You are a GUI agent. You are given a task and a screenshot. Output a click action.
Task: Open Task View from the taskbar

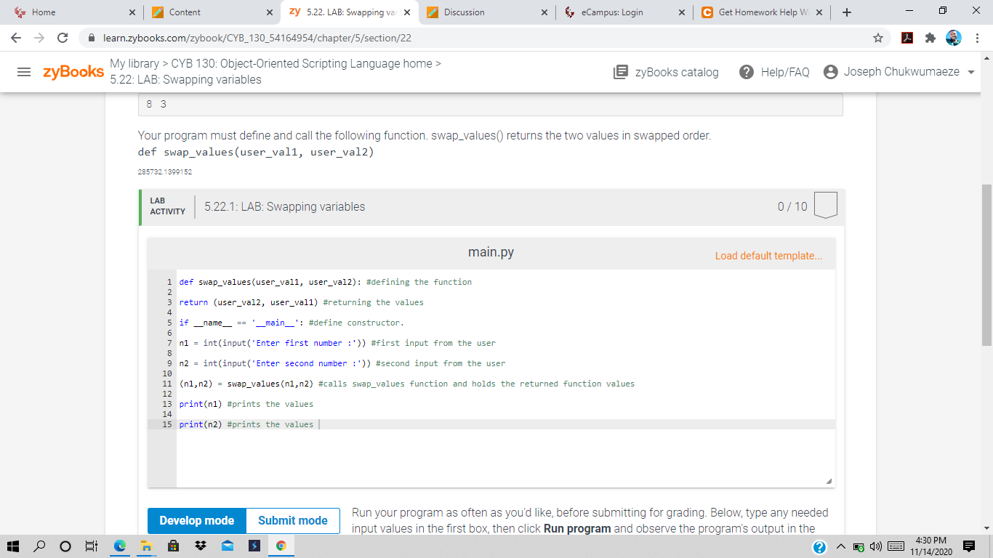[91, 545]
